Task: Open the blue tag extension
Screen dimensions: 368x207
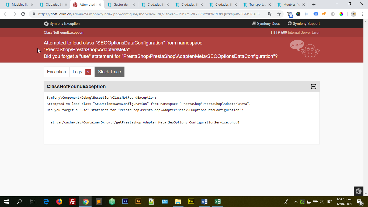Action: tap(315, 14)
